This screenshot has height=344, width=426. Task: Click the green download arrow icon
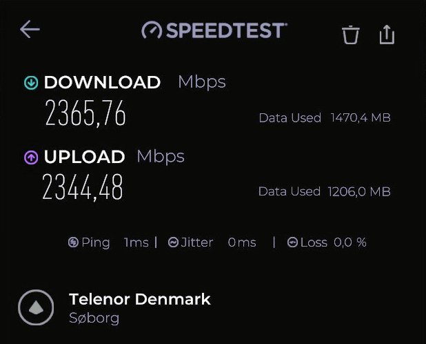click(x=31, y=83)
